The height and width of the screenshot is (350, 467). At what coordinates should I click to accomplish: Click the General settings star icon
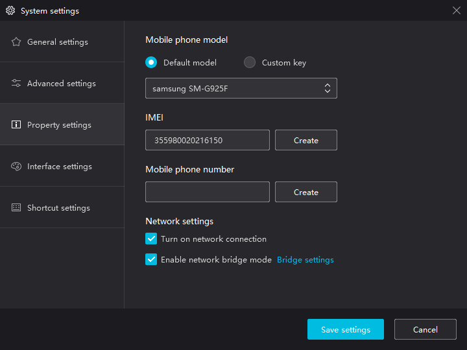[16, 42]
